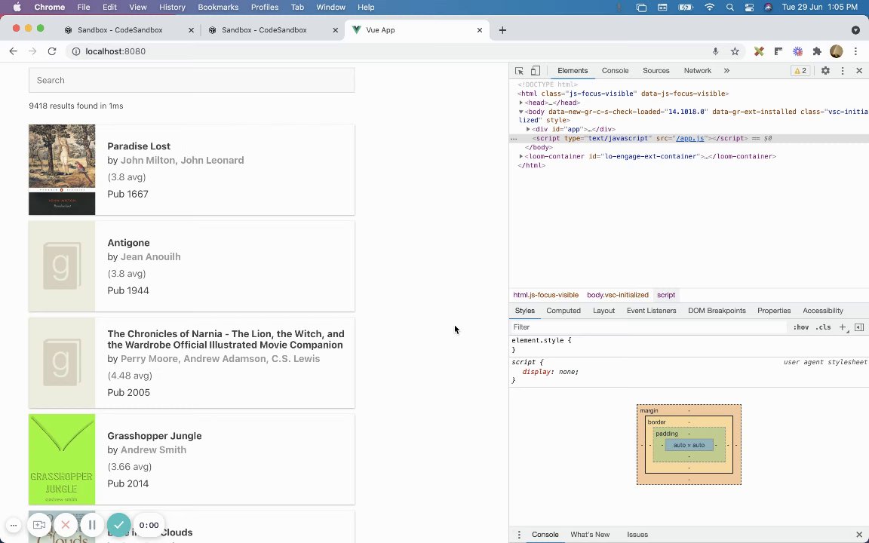
Task: Collapse the body element node
Action: (x=521, y=112)
